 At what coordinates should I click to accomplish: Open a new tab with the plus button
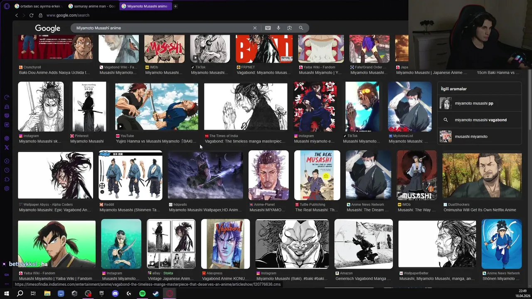175,6
